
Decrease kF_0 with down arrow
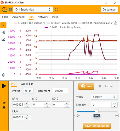click(x=27, y=119)
